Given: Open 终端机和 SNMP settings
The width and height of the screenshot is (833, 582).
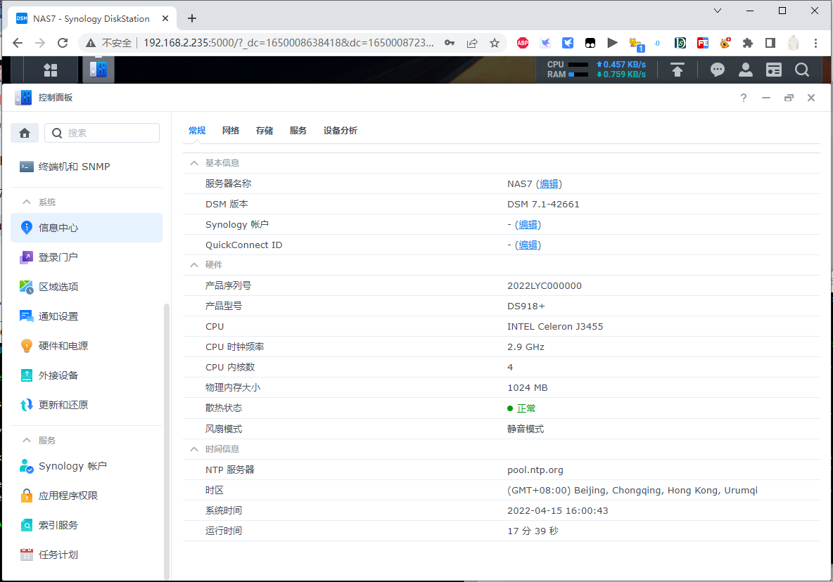Looking at the screenshot, I should pyautogui.click(x=87, y=167).
